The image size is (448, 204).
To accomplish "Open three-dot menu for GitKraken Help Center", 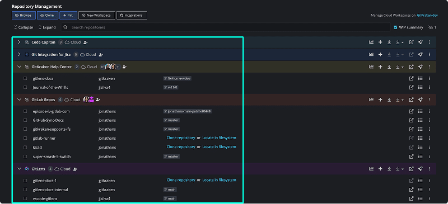I will click(429, 67).
